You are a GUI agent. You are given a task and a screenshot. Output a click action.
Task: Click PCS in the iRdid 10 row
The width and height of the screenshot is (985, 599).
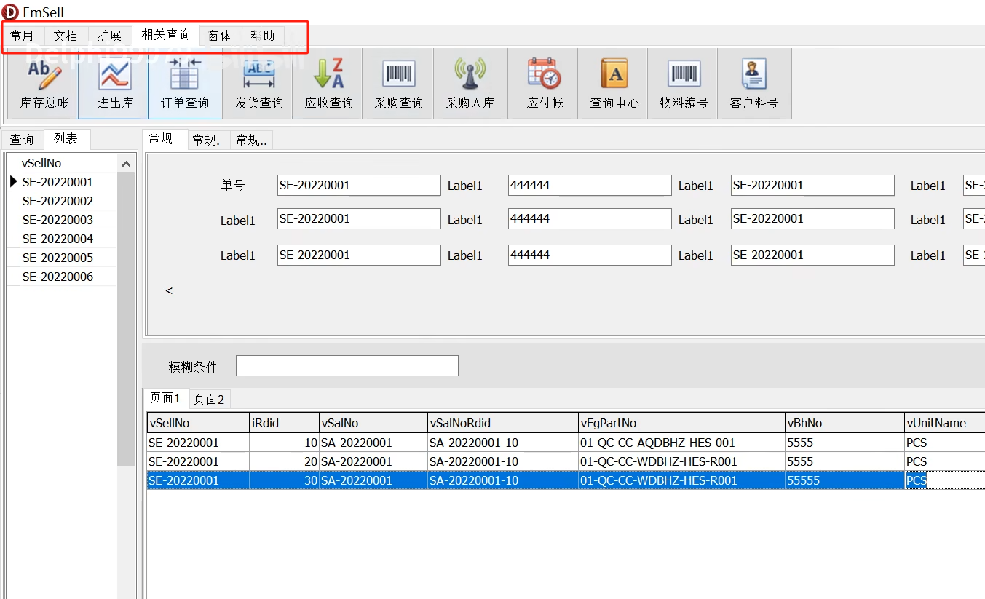945,443
